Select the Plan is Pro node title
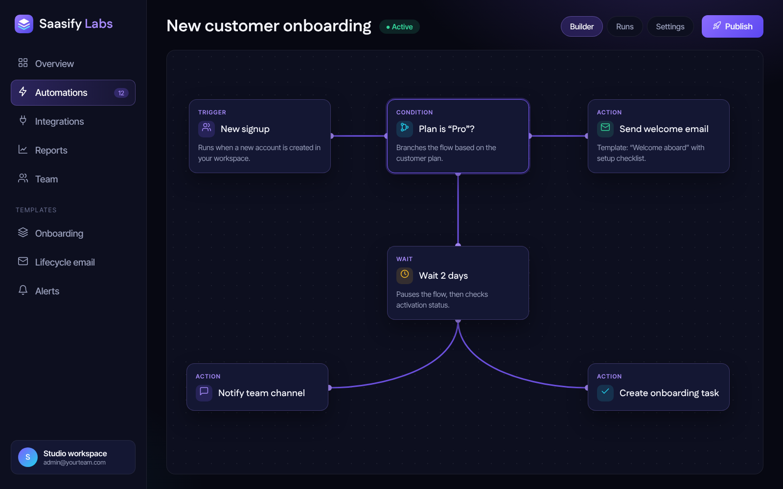783x489 pixels. pyautogui.click(x=446, y=129)
